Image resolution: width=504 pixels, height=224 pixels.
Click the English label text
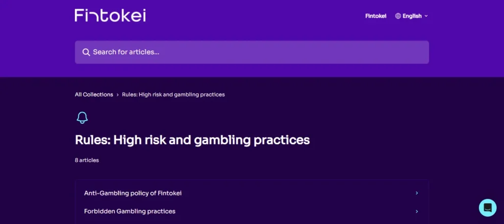click(x=412, y=16)
